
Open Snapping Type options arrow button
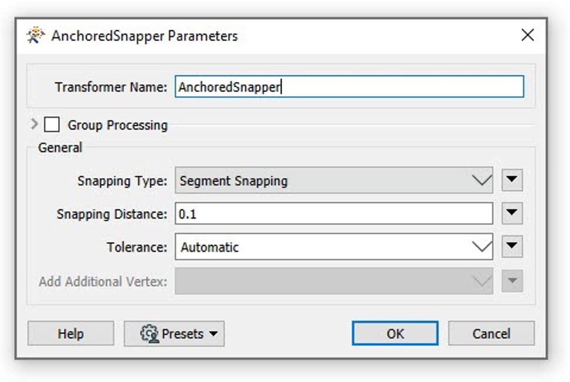512,180
